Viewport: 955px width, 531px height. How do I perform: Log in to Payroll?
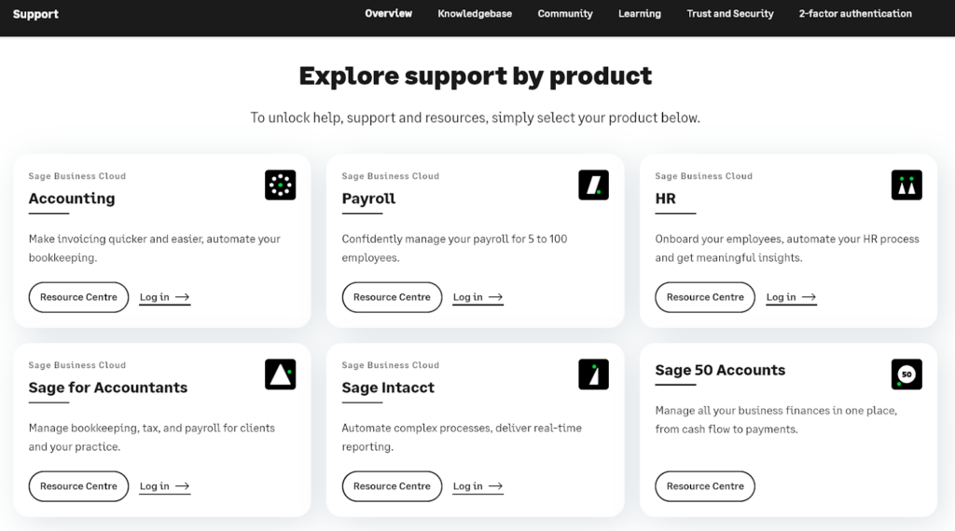[477, 297]
